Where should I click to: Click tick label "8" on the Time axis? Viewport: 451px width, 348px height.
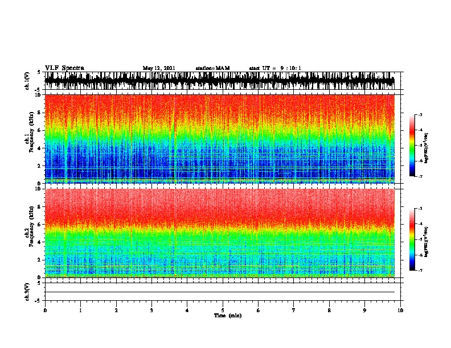[329, 310]
